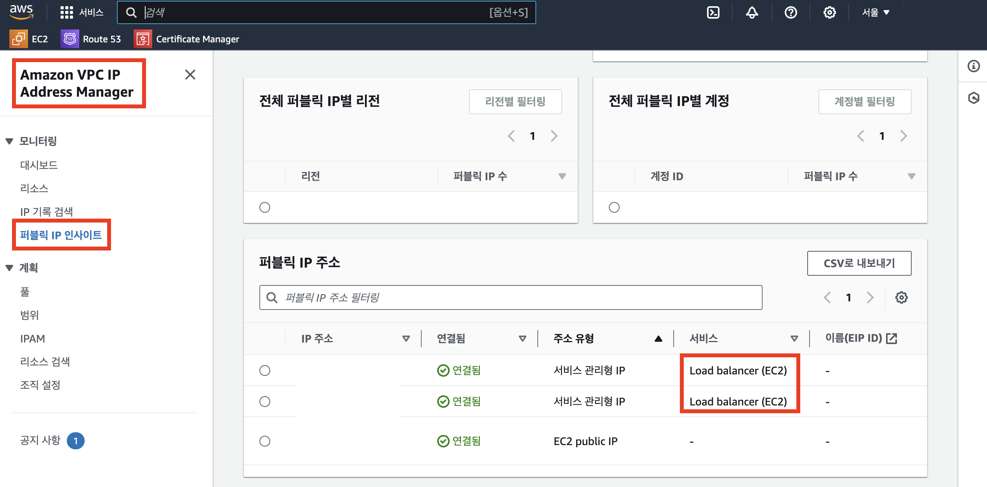Open the services grid menu icon
987x487 pixels.
click(x=66, y=12)
